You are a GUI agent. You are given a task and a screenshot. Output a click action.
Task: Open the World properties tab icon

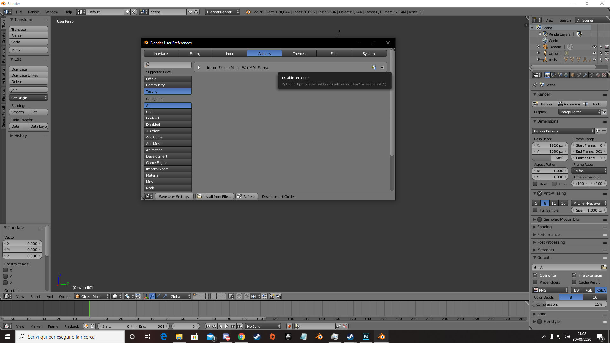[x=566, y=75]
